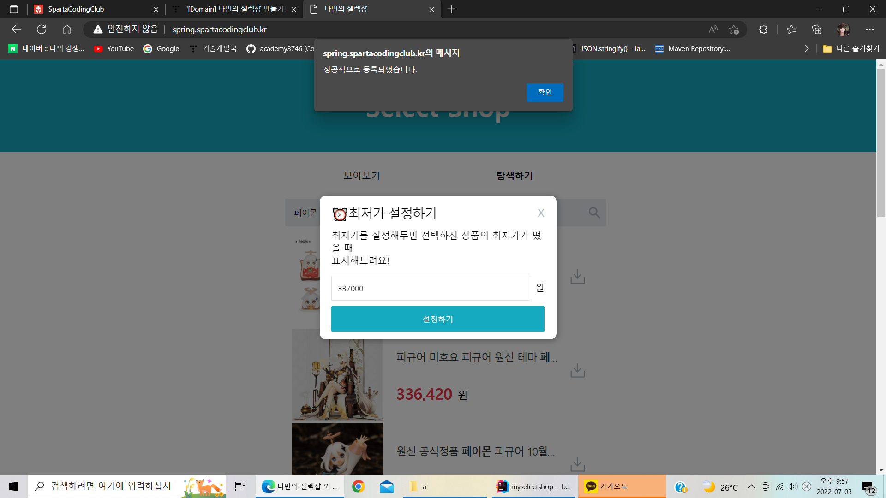Open the 네이버 bookmark

[x=47, y=49]
